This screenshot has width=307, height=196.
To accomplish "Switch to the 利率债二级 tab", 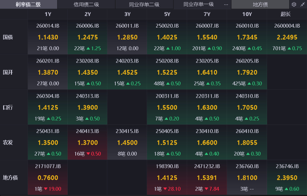I will 29,4.
